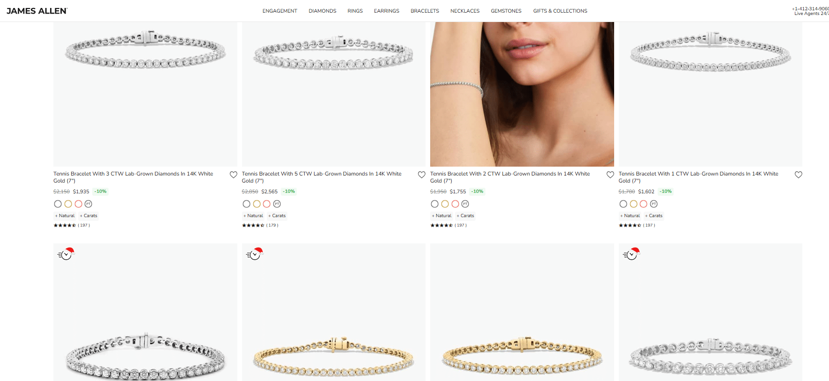Open the BRACELETS menu
Viewport: 829px width, 381px height.
click(x=424, y=11)
